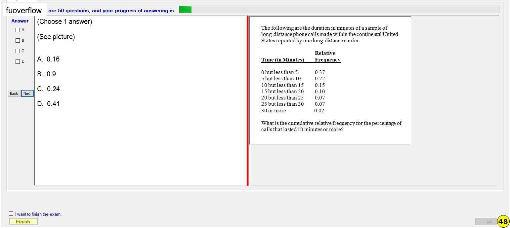Viewport: 510px width, 228px height.
Task: Click the 'What is the cumulative relative frequency' question
Action: click(331, 126)
